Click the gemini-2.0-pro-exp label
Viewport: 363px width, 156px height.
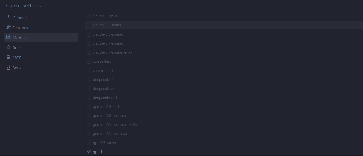pos(109,115)
